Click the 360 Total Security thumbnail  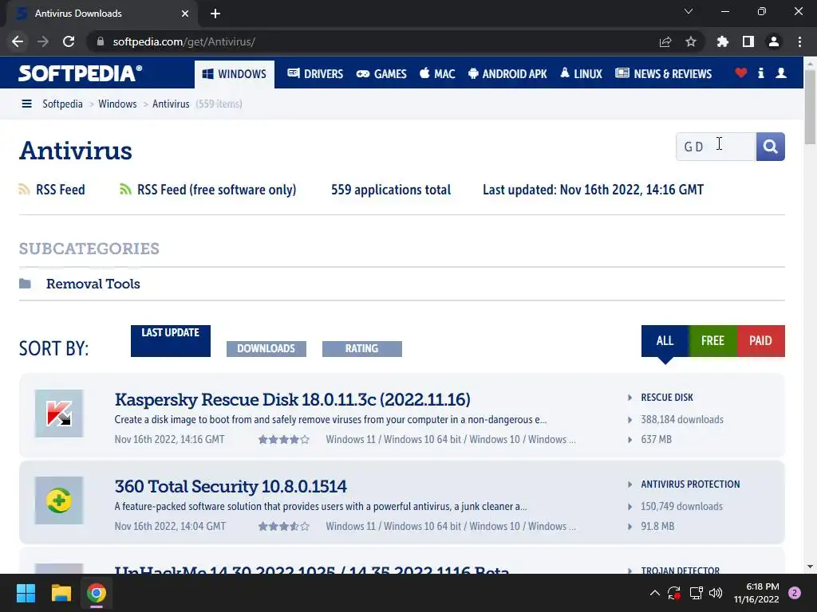coord(59,500)
